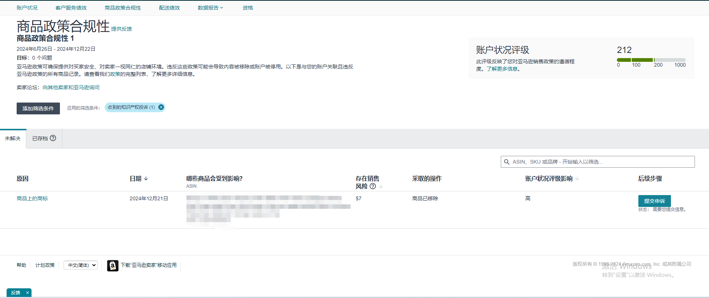This screenshot has width=709, height=298.
Task: Switch to the 未解决 tab
Action: 13,138
